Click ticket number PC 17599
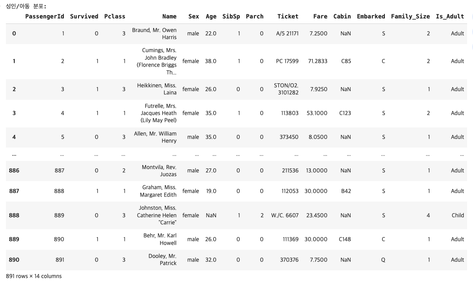Screen dimensions: 473x285 point(287,61)
